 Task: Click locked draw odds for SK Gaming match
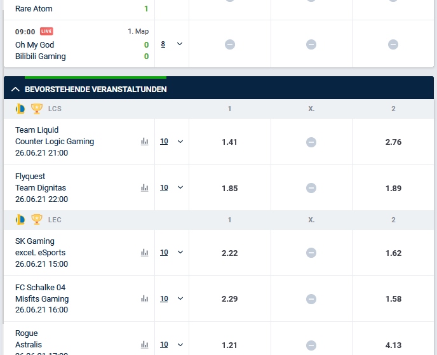311,253
